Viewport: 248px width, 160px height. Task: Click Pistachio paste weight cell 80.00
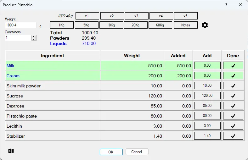point(132,116)
